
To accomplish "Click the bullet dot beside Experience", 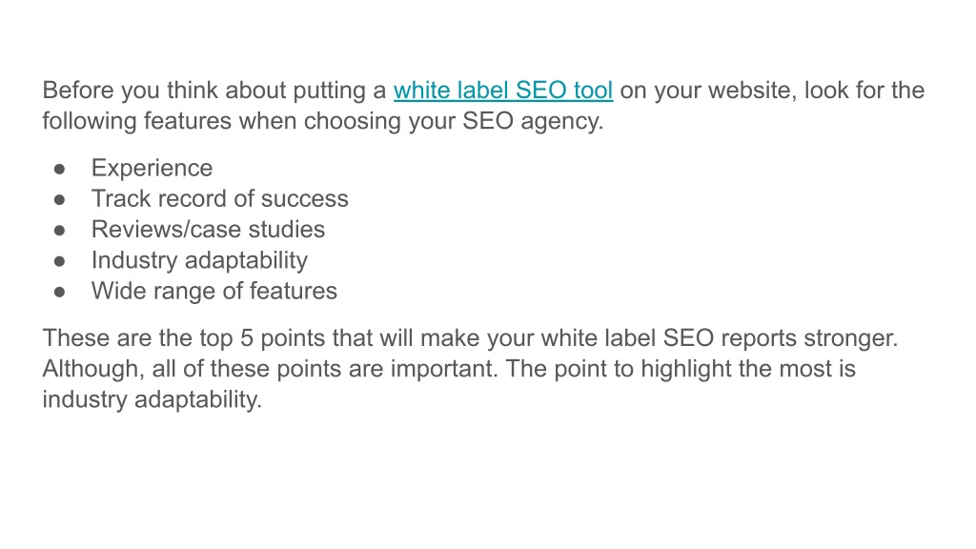I will point(60,169).
